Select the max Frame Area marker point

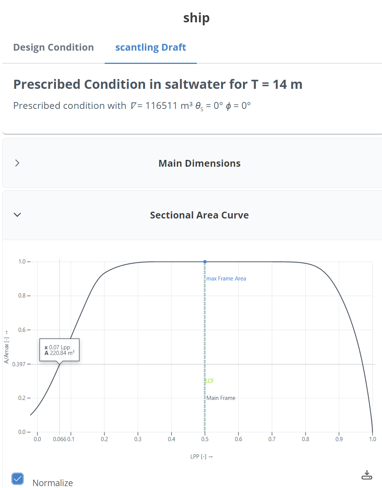[x=205, y=262]
